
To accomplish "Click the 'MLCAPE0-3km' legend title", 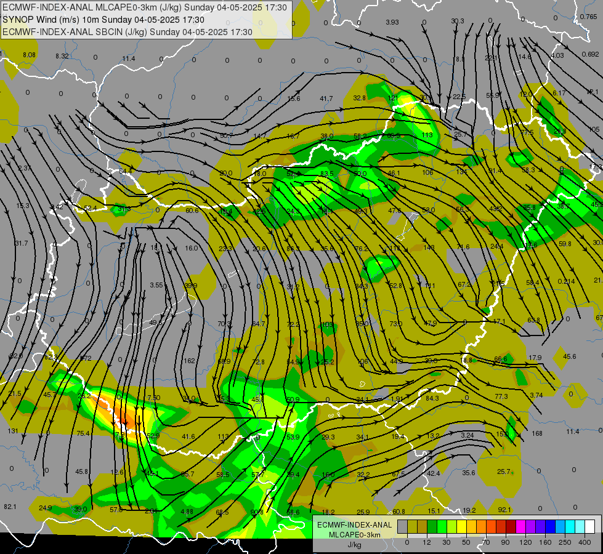I will 355,534.
